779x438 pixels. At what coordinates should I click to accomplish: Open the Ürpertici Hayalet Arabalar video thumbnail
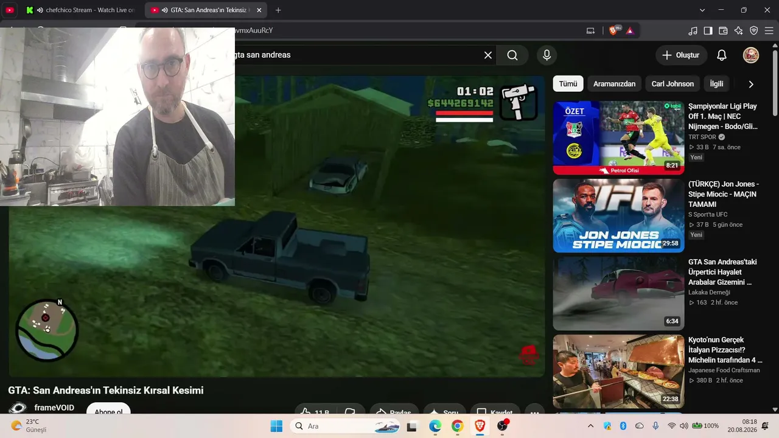(618, 293)
